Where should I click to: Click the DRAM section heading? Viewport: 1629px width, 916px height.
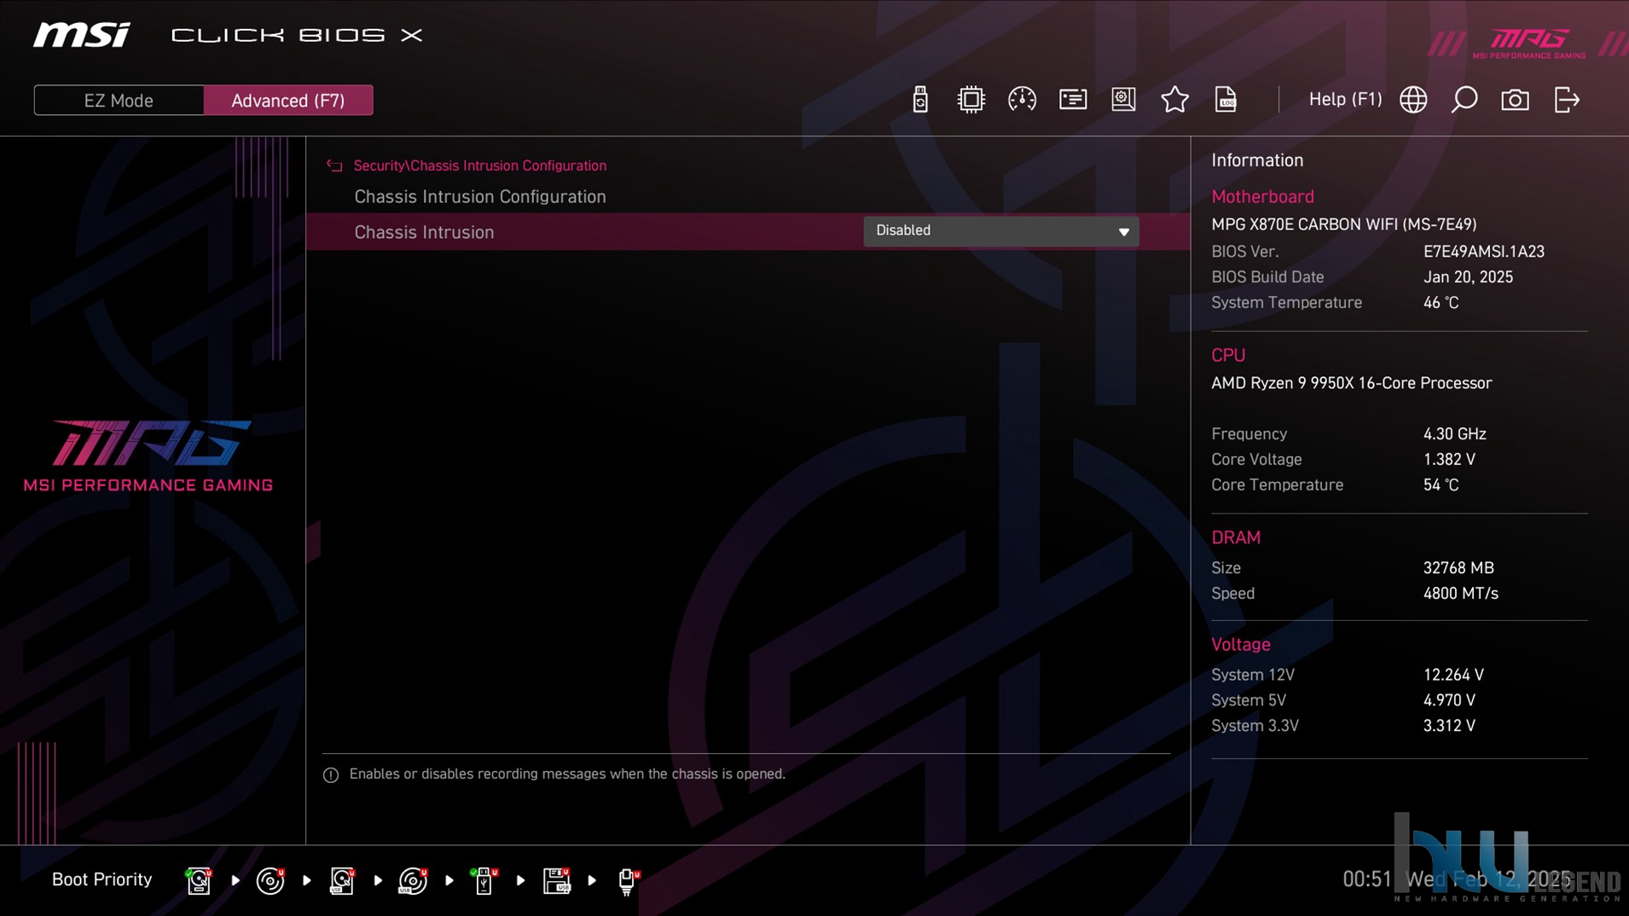(1236, 538)
